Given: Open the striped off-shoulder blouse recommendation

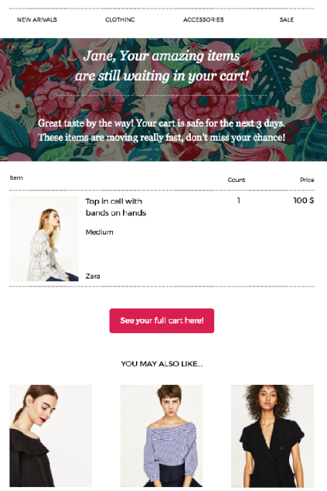Looking at the screenshot, I should click(x=162, y=436).
